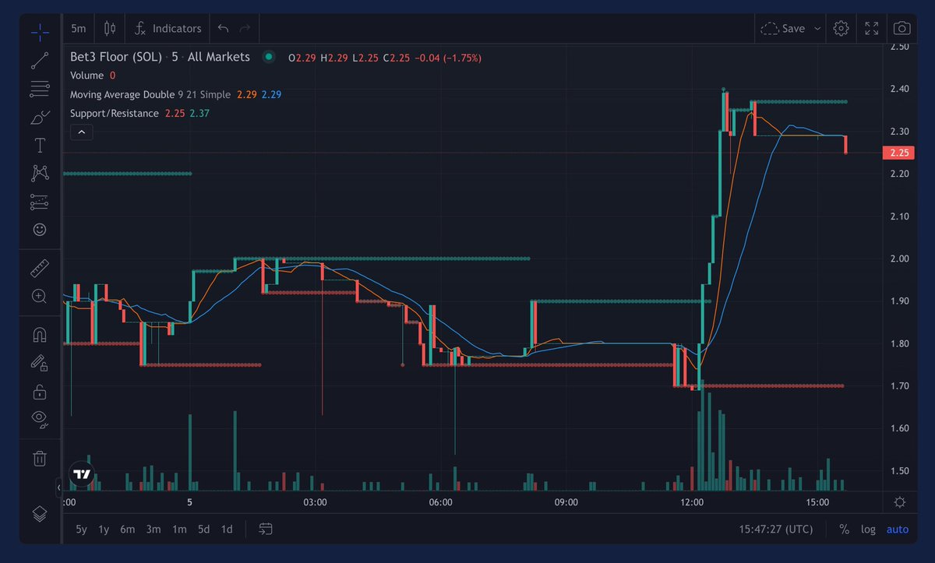
Task: Hide all drawings with eye icon
Action: click(x=40, y=419)
